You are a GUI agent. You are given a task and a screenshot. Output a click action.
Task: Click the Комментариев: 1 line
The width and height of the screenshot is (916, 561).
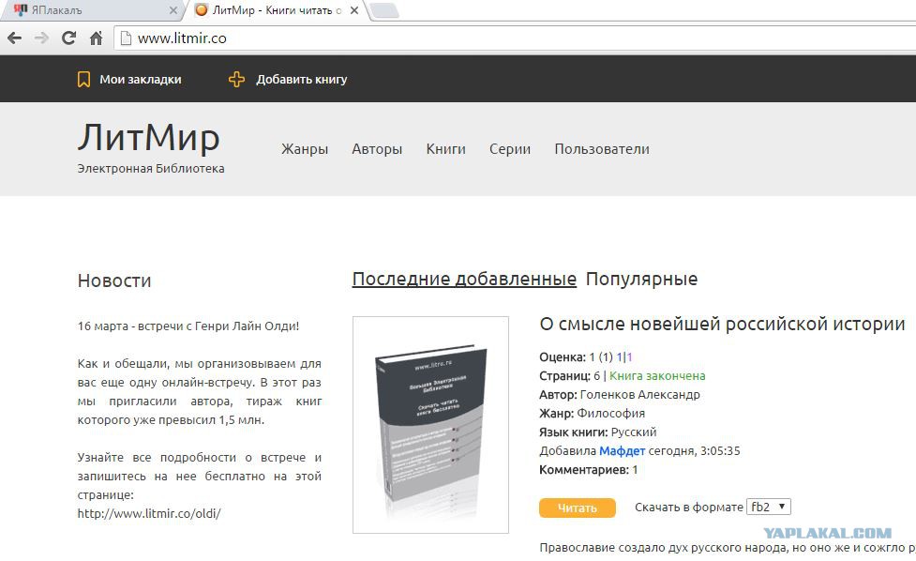pyautogui.click(x=588, y=469)
